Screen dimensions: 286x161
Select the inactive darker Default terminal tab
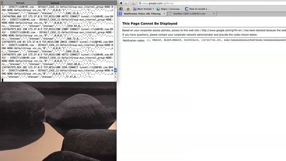coord(55,3)
